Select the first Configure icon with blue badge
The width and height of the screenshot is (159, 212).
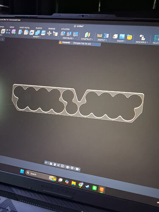(63, 34)
